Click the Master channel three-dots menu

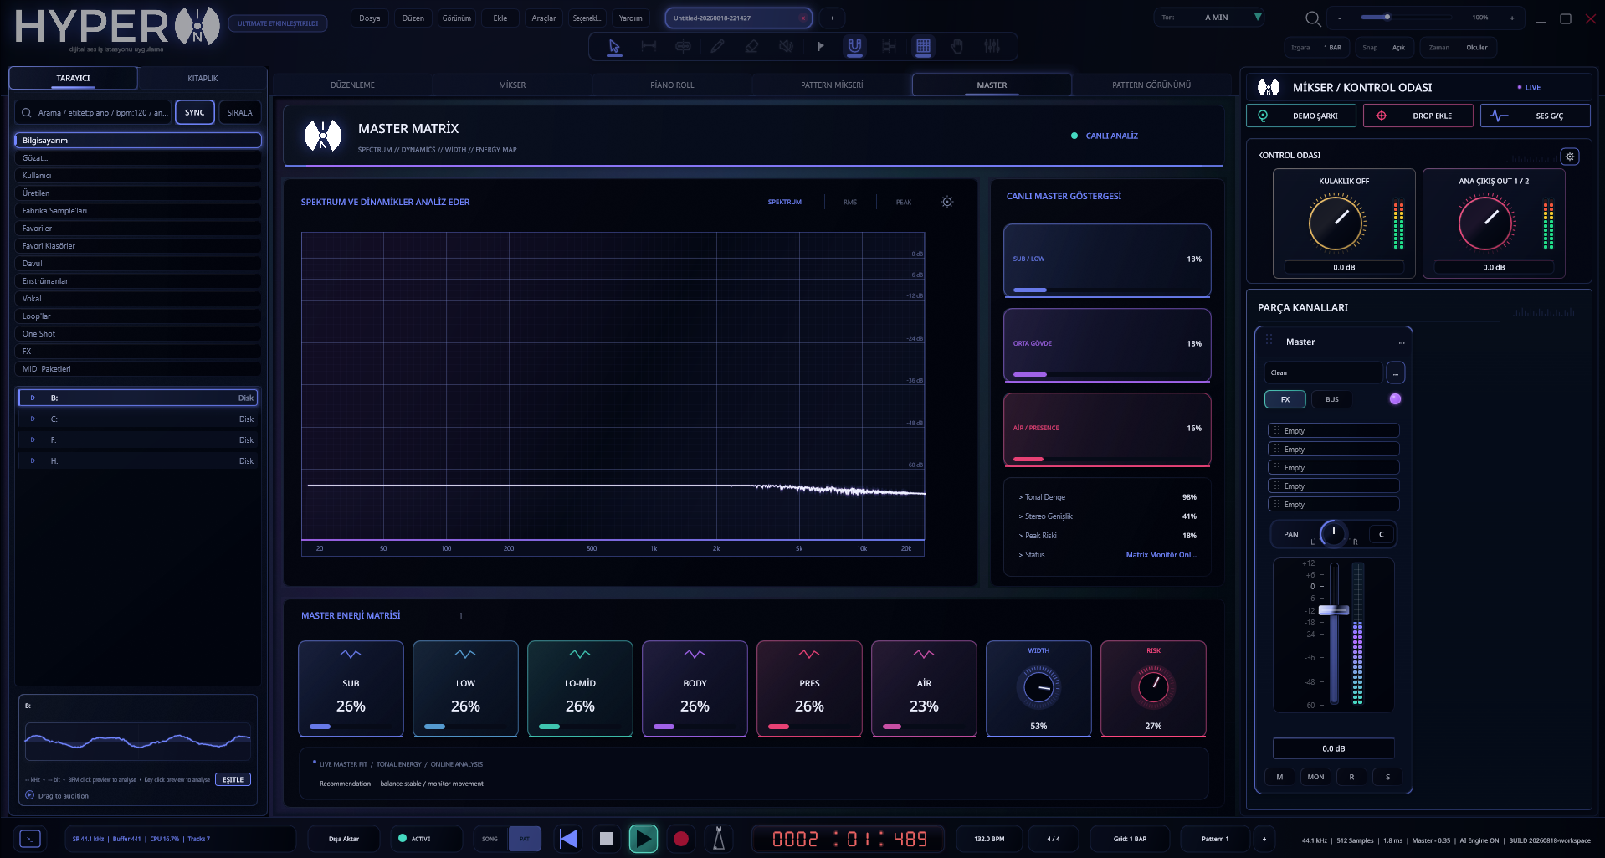click(1402, 342)
